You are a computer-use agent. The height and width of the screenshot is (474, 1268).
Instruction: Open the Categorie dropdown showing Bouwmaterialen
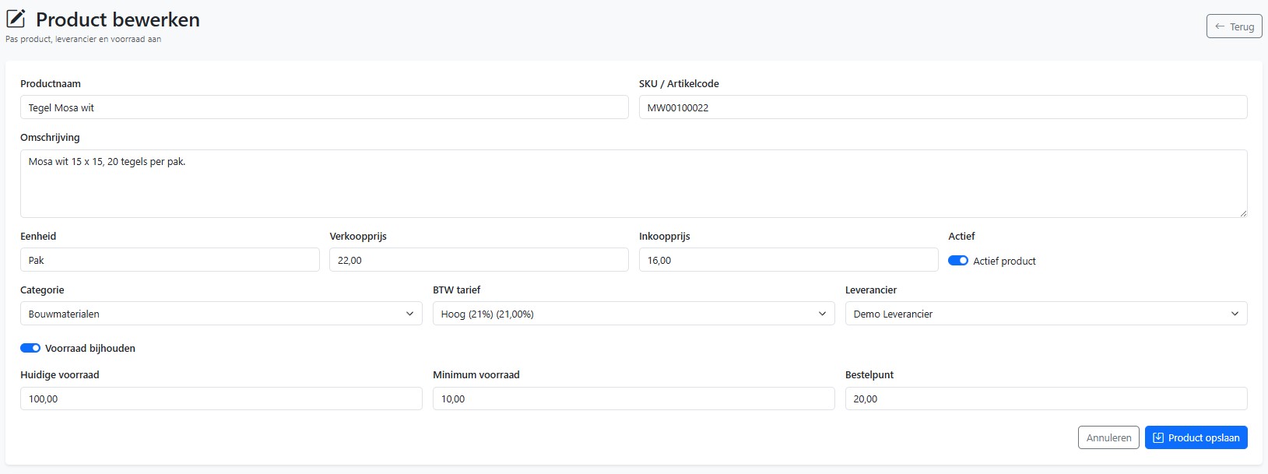tap(221, 314)
